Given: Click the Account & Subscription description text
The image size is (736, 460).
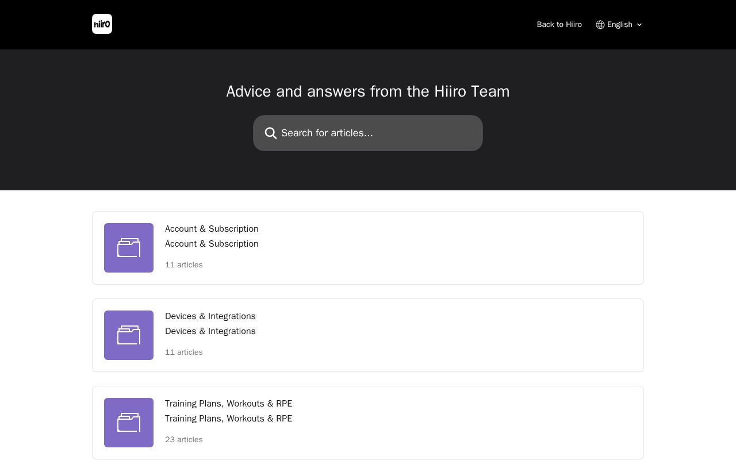Looking at the screenshot, I should pyautogui.click(x=212, y=244).
